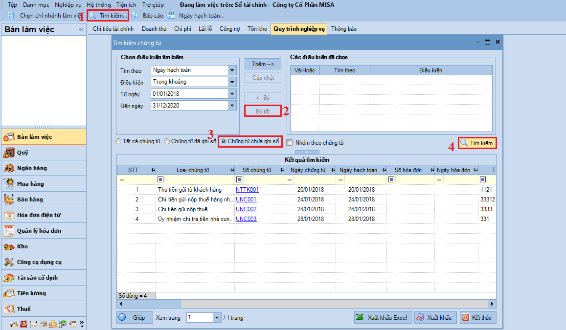
Task: Open the Tiện ích menu
Action: (126, 5)
